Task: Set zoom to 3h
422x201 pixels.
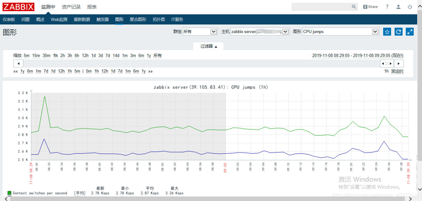Action: click(70, 56)
